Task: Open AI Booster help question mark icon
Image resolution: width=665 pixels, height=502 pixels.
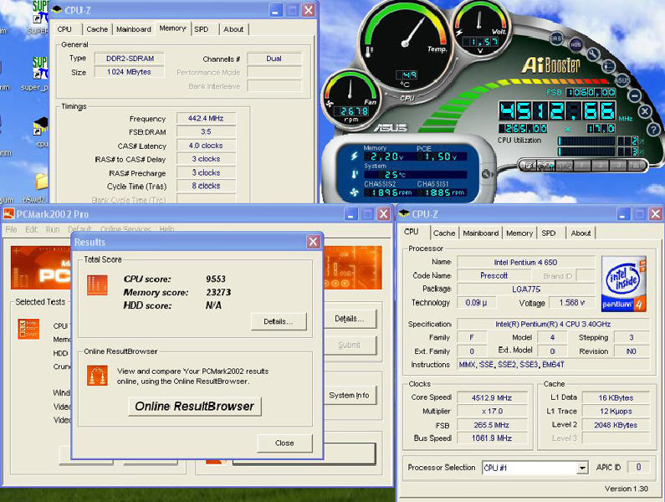Action: pos(653,129)
